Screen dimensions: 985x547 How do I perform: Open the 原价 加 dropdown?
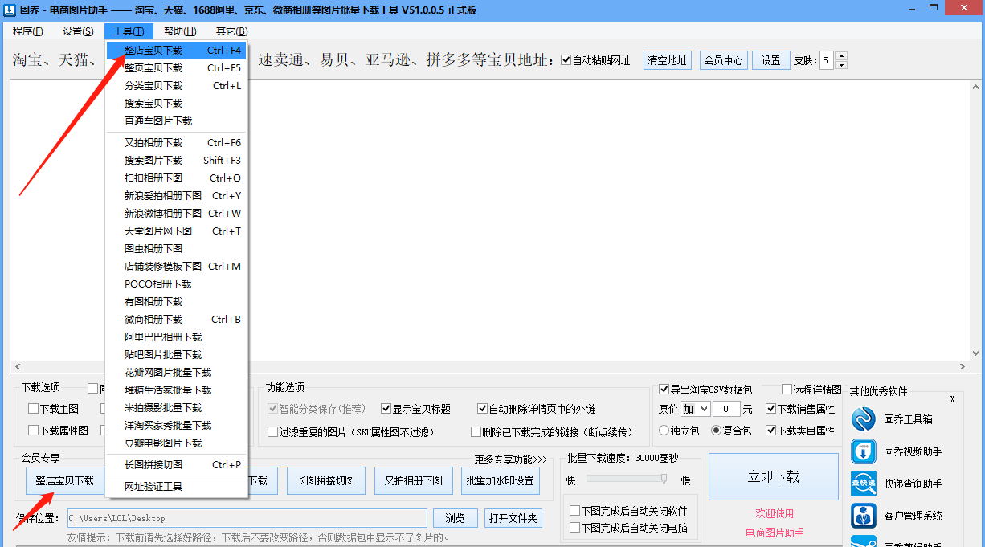pos(695,409)
